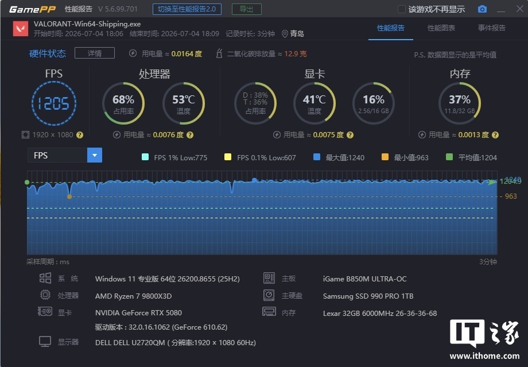Click power icon beside CPU 用电量 0.0076
Image resolution: width=528 pixels, height=367 pixels.
click(x=117, y=135)
